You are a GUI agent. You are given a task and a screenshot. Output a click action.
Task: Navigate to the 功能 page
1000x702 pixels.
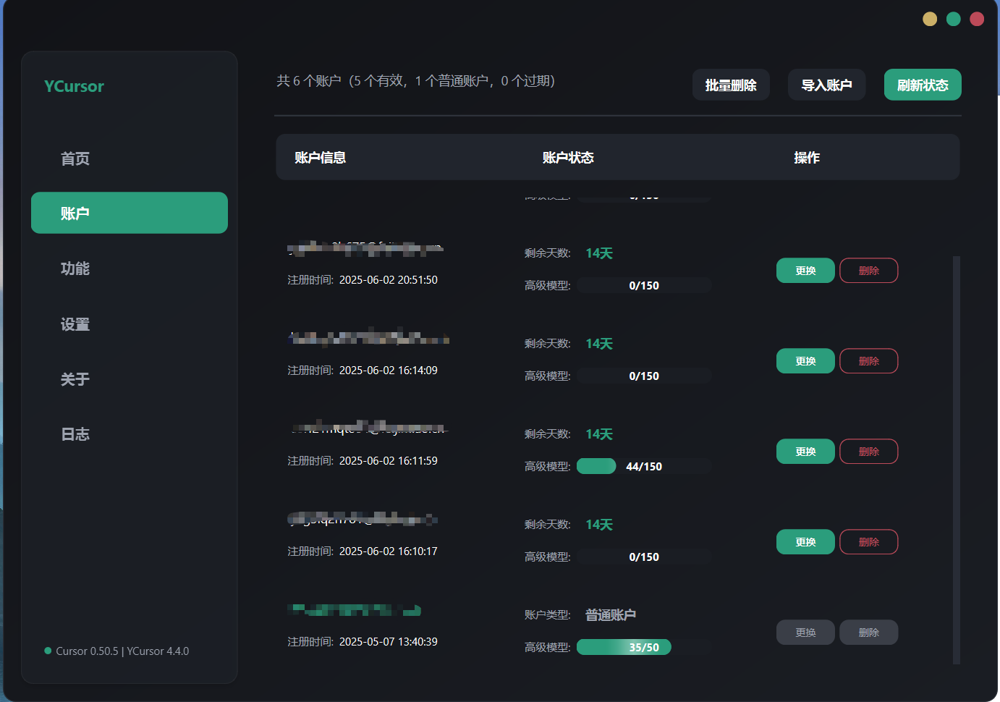coord(75,268)
